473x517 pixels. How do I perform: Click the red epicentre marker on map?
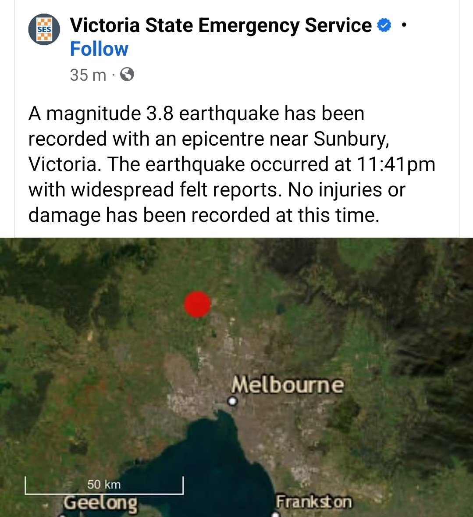pyautogui.click(x=197, y=304)
